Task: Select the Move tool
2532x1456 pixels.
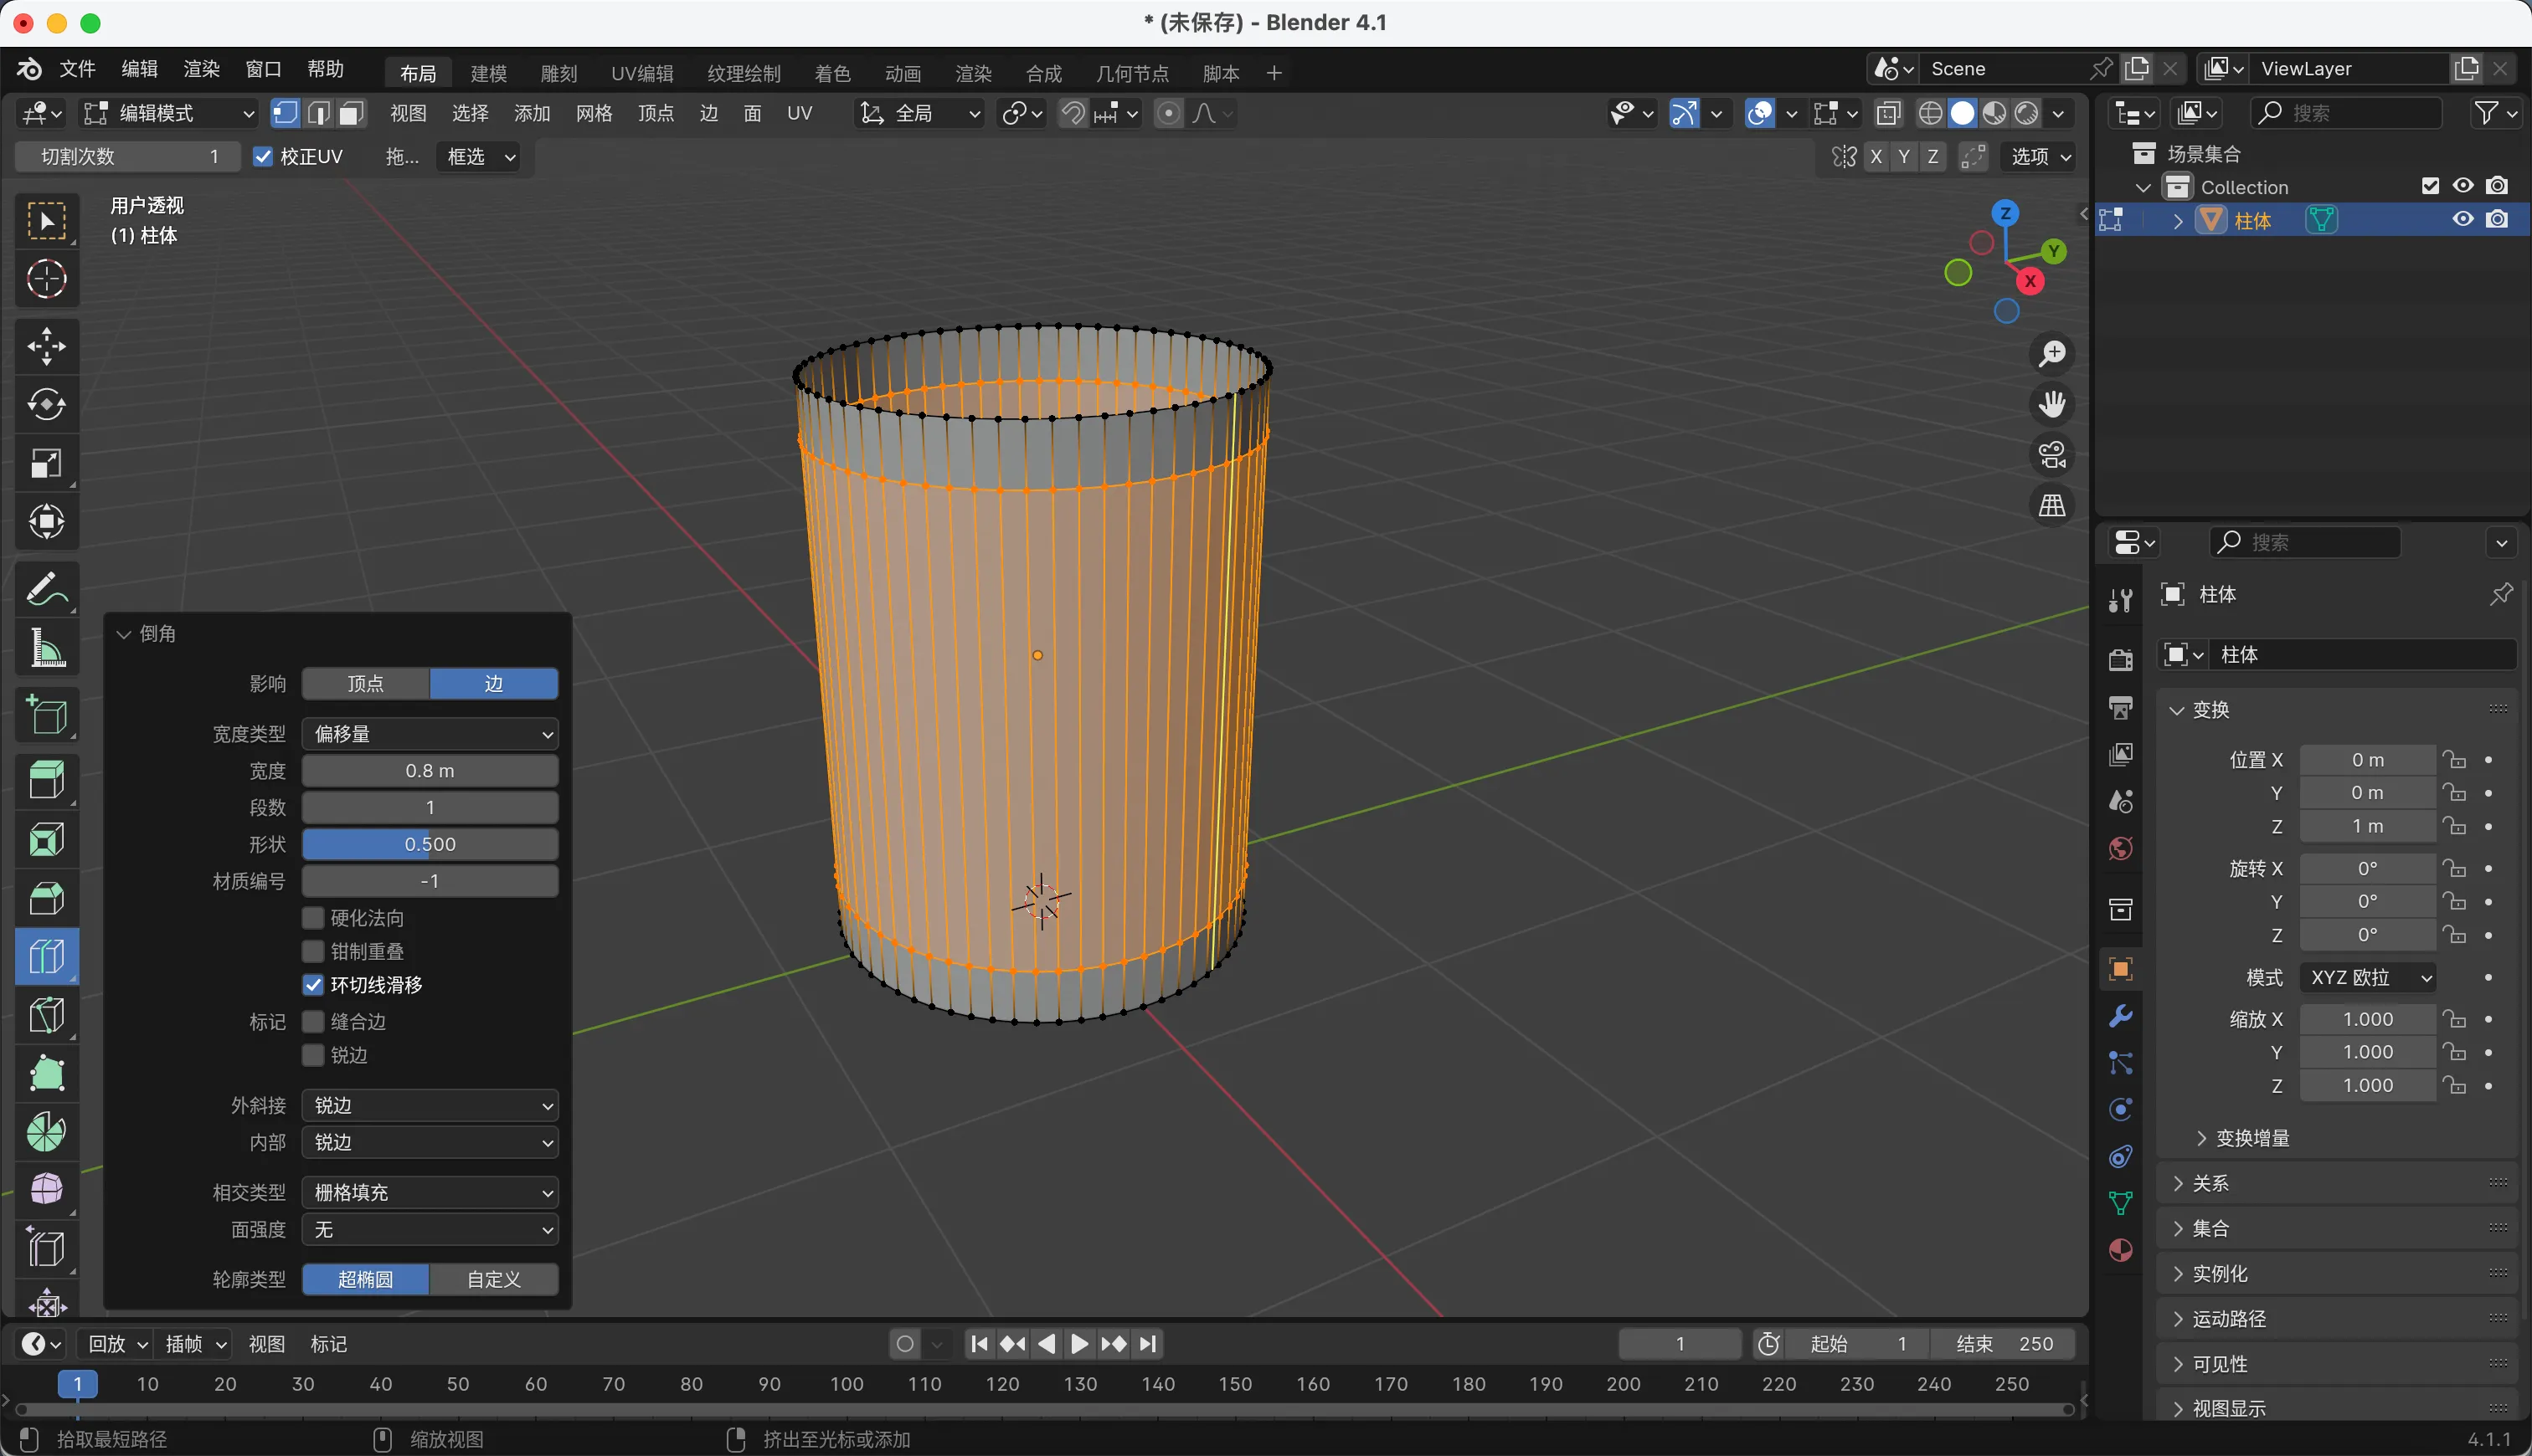Action: pos(46,346)
